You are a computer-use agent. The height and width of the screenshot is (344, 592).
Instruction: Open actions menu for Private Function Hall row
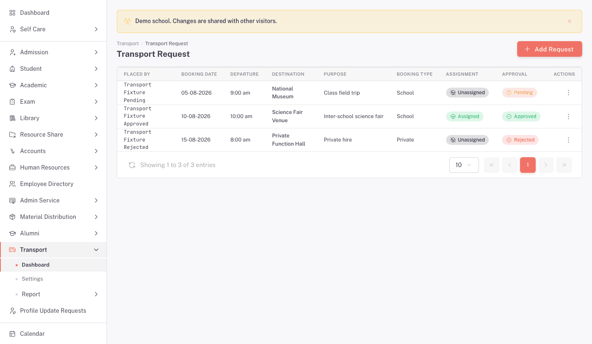point(569,140)
